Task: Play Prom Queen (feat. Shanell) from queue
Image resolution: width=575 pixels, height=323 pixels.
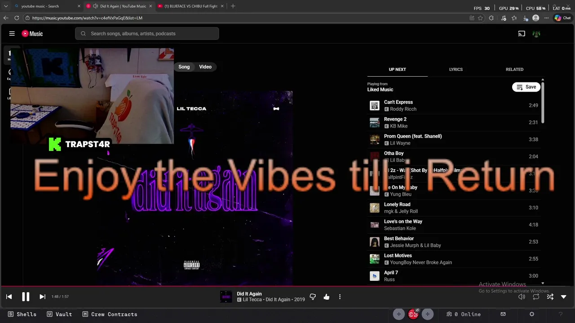Action: tap(454, 140)
